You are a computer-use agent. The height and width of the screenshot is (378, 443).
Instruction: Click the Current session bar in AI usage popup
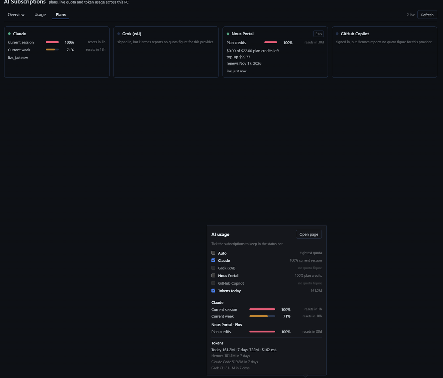262,309
